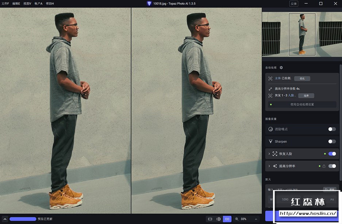The width and height of the screenshot is (342, 224).
Task: Click the 图像质量 section heading
Action: coord(271,119)
